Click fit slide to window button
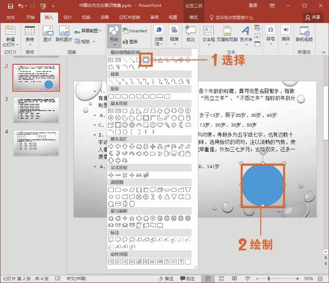 pyautogui.click(x=320, y=279)
